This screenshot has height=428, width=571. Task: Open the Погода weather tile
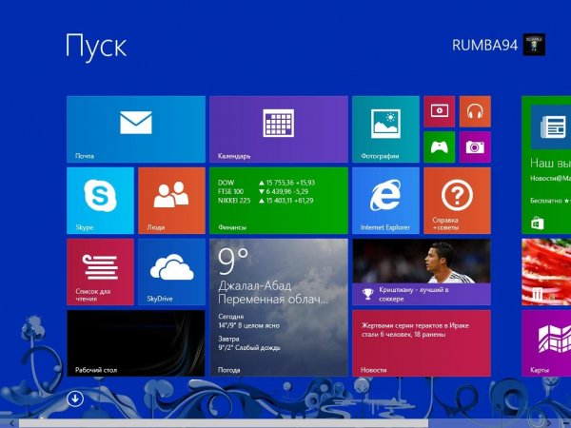coord(279,307)
